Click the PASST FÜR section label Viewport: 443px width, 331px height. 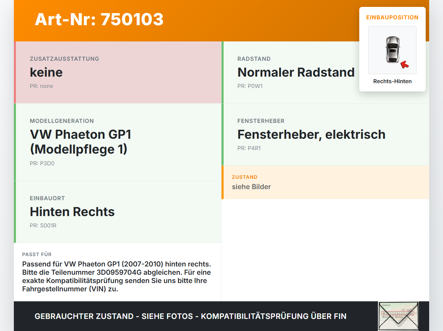click(37, 254)
